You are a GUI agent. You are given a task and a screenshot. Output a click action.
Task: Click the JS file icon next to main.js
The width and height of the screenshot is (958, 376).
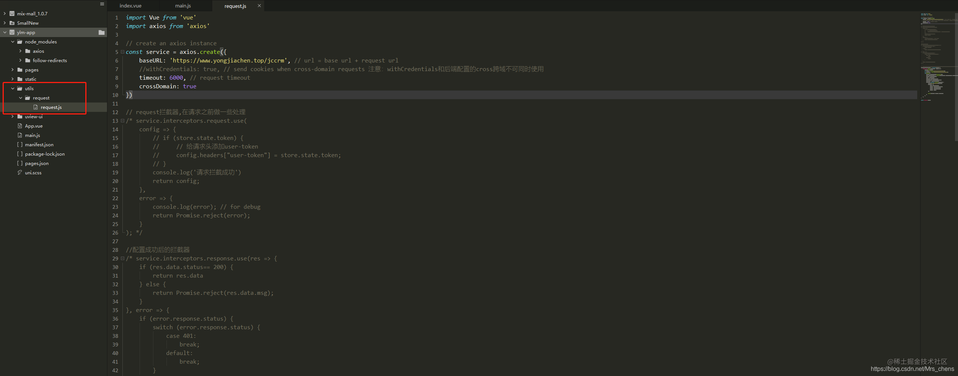19,135
